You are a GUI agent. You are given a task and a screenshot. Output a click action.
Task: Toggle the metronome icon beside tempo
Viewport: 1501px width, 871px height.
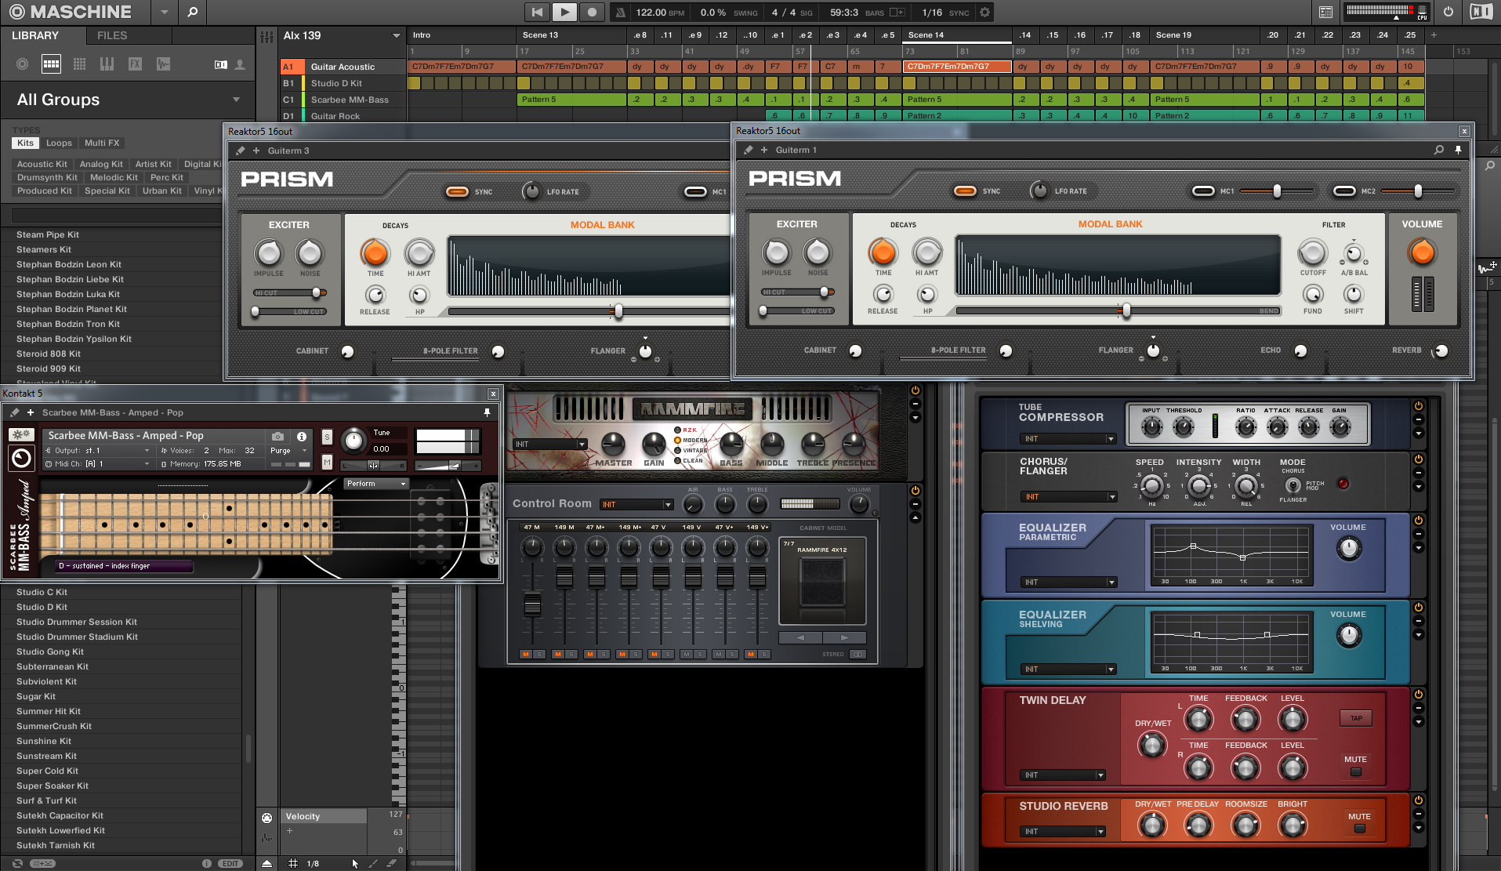[x=620, y=12]
